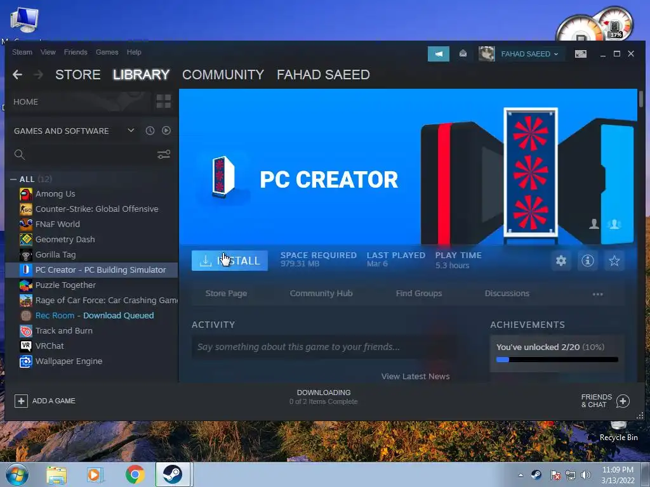This screenshot has height=487, width=650.
Task: Open the DOWNLOADING status panel
Action: point(324,397)
